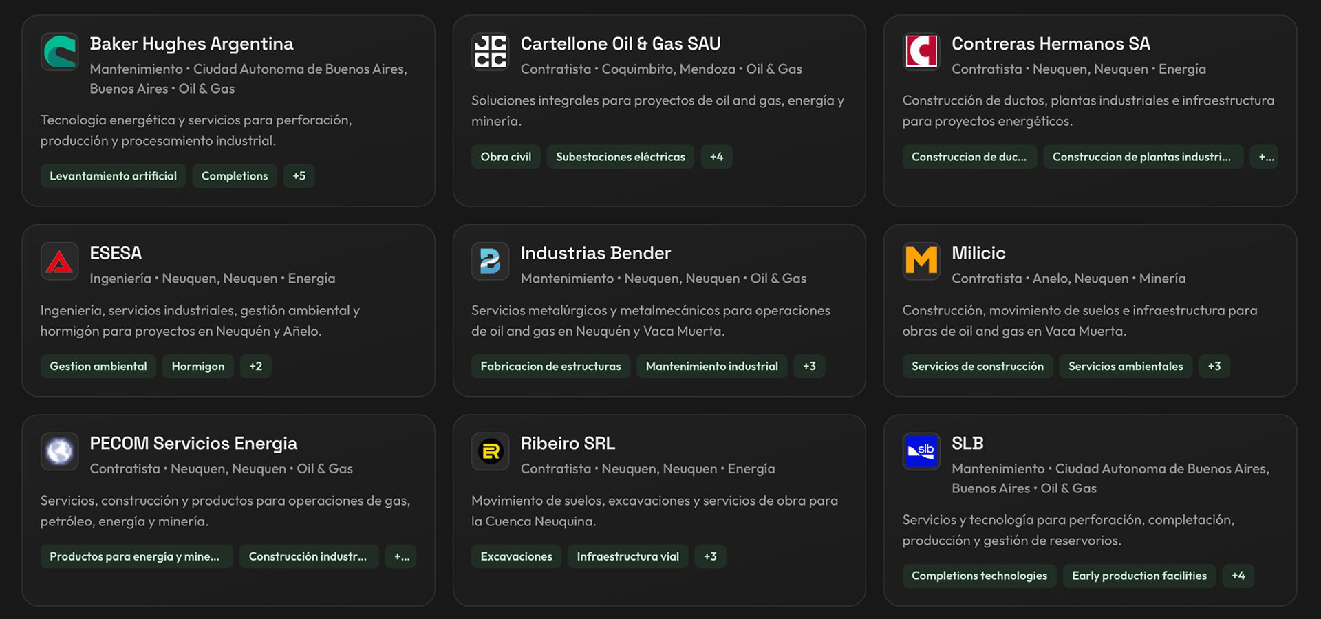
Task: Click the Ribeiro SRL yellow logo
Action: click(x=490, y=451)
